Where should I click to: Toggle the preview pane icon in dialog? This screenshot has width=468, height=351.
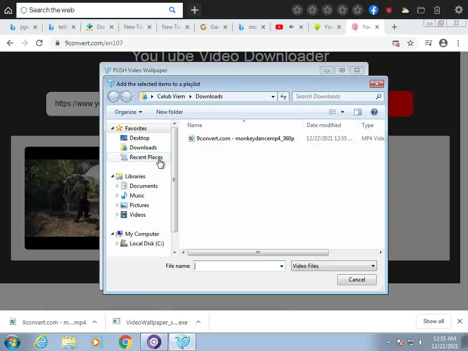pyautogui.click(x=357, y=112)
